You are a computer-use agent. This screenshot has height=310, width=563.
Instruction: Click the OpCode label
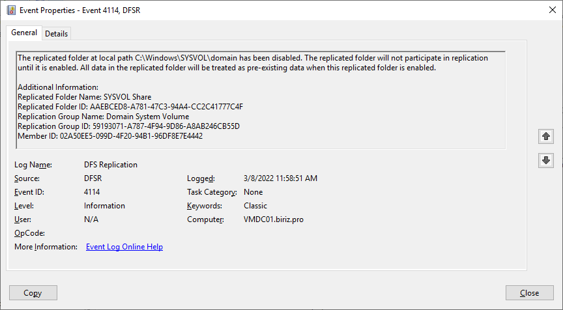click(29, 233)
